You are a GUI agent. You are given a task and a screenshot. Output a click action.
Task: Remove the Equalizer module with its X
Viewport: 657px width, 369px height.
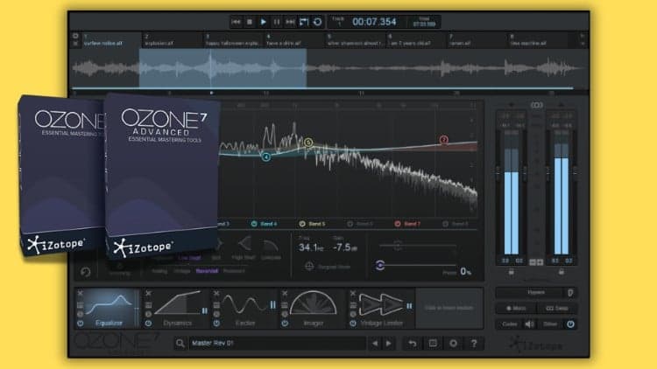pyautogui.click(x=81, y=293)
